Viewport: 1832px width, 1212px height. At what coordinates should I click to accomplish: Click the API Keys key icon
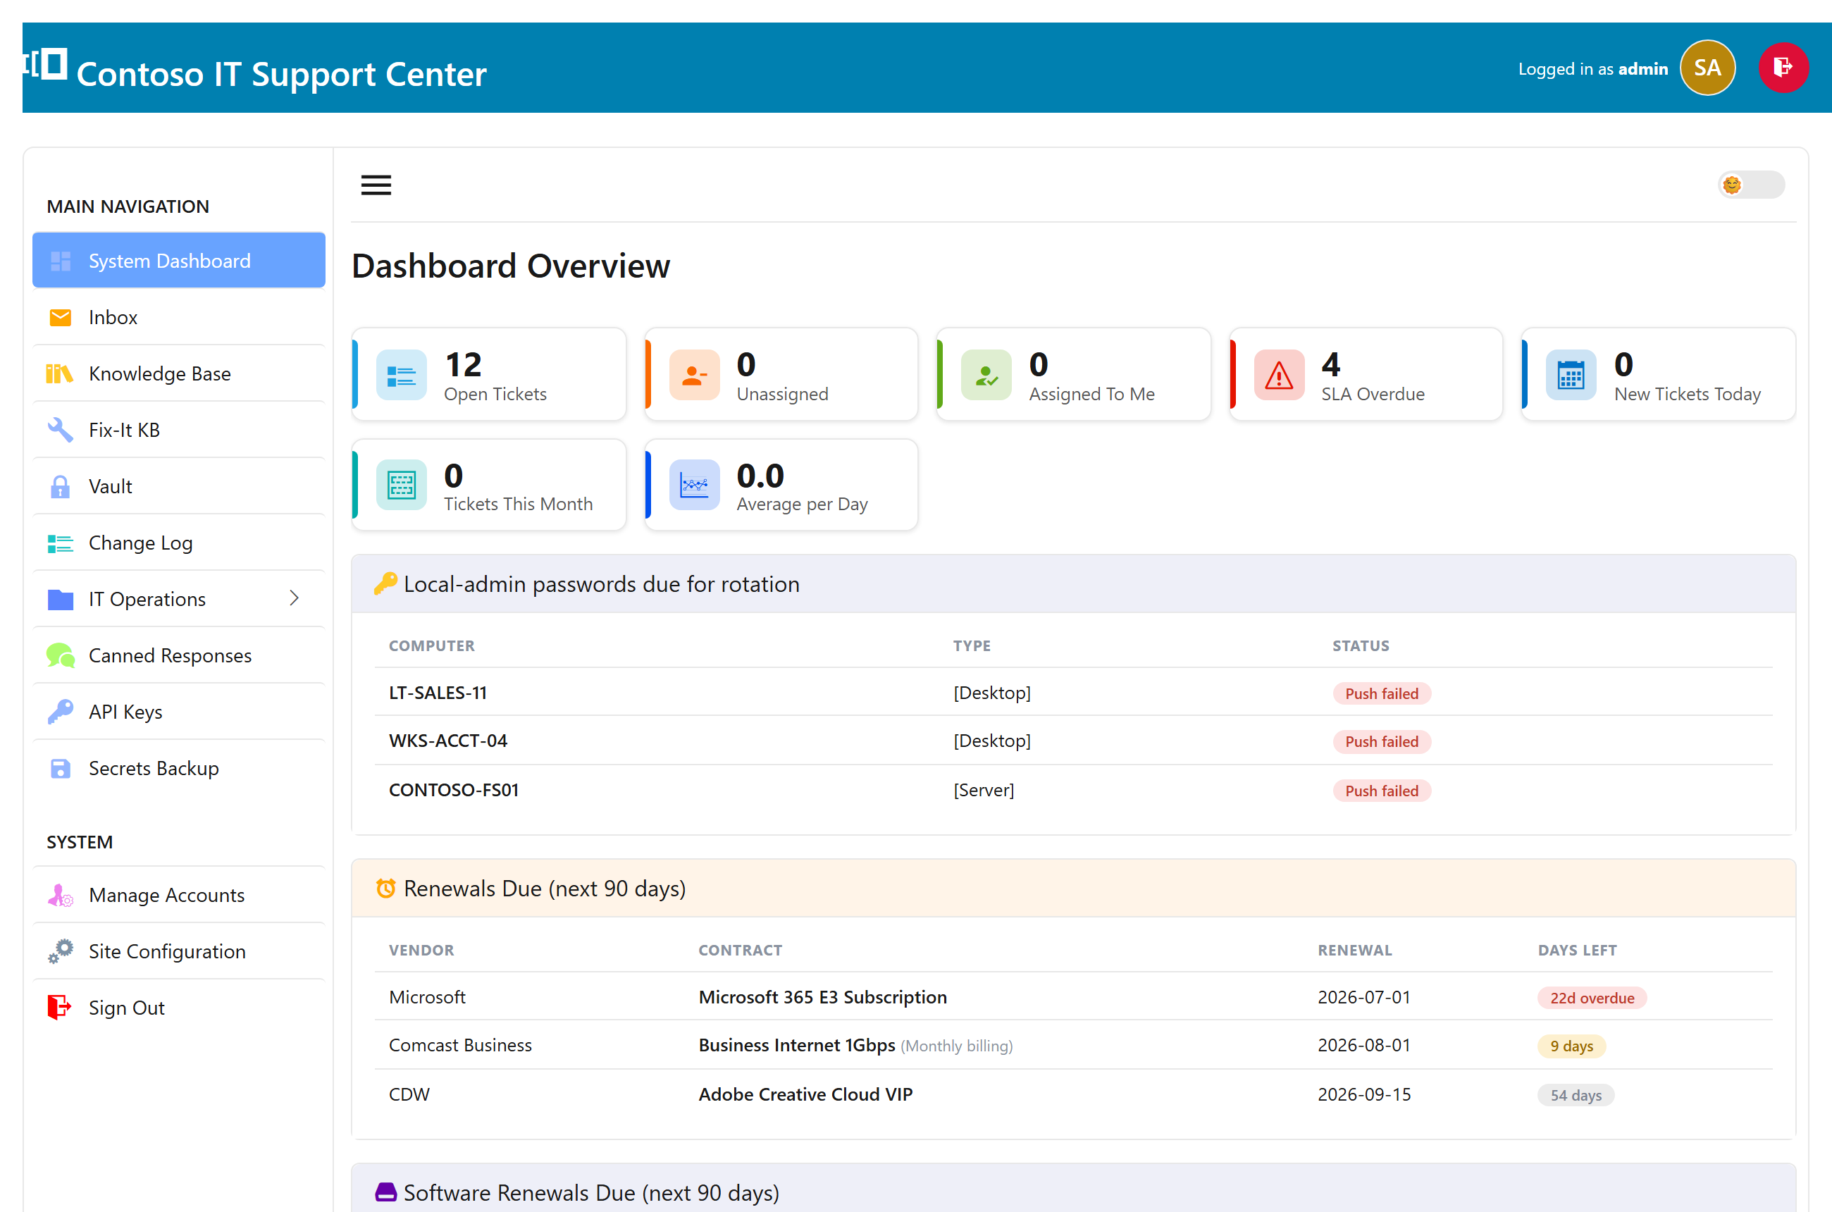(61, 712)
